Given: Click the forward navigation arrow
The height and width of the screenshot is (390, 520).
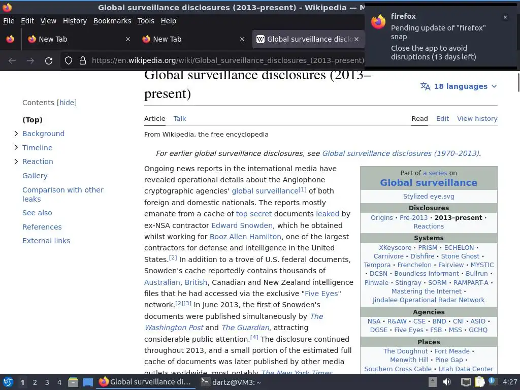Looking at the screenshot, I should pos(30,61).
